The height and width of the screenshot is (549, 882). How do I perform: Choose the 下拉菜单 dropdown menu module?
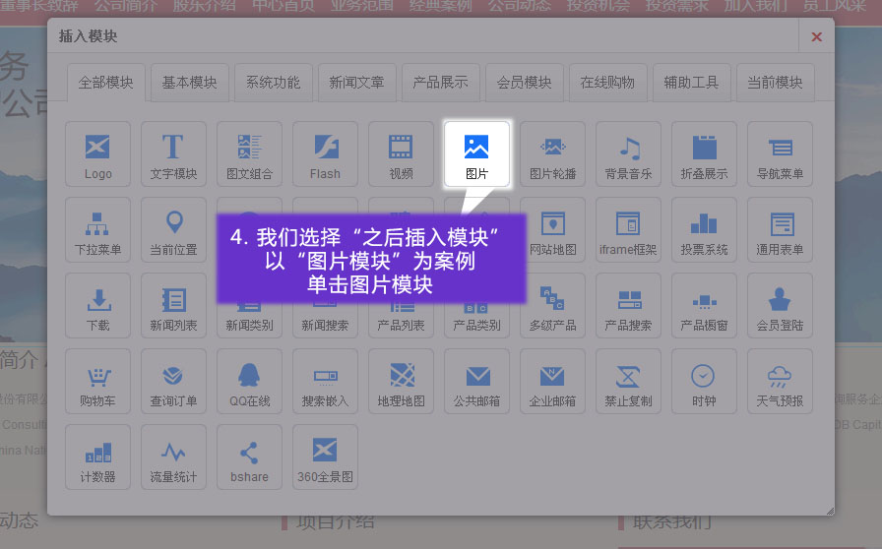click(x=97, y=229)
